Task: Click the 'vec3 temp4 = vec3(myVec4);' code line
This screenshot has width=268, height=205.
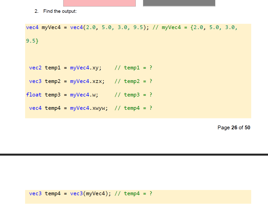Action: tap(70, 193)
